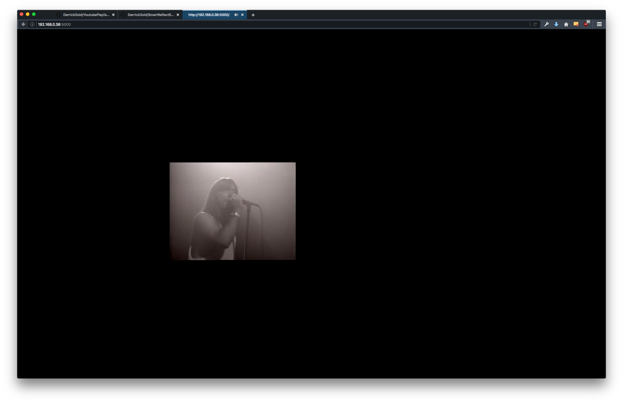Screen dimensions: 623x403
Task: Close the YoutubePlaylis... tab
Action: tap(113, 15)
